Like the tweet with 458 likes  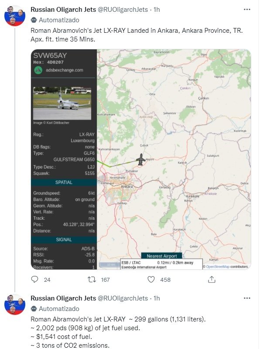click(x=151, y=279)
